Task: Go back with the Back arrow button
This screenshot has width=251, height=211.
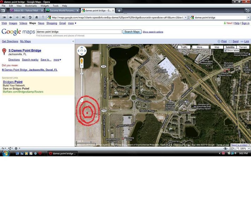Action: coord(11,17)
